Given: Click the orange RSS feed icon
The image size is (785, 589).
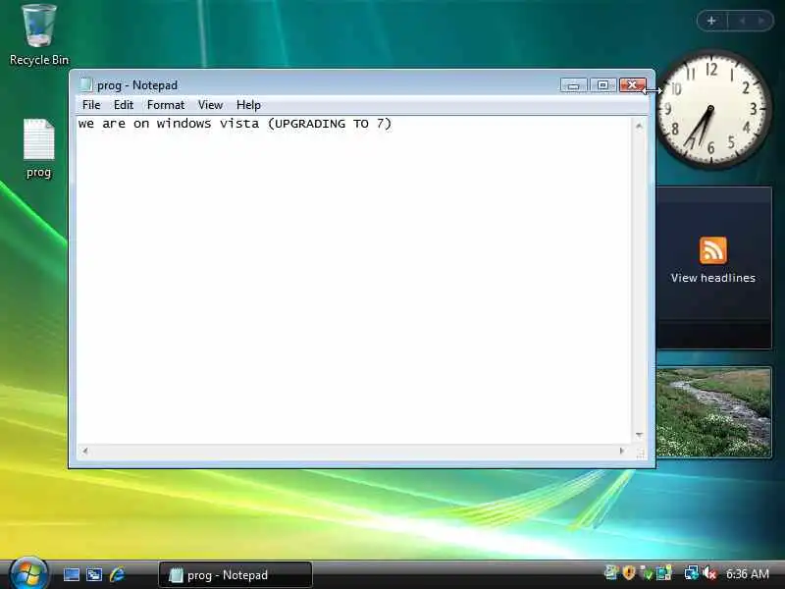Looking at the screenshot, I should 713,250.
